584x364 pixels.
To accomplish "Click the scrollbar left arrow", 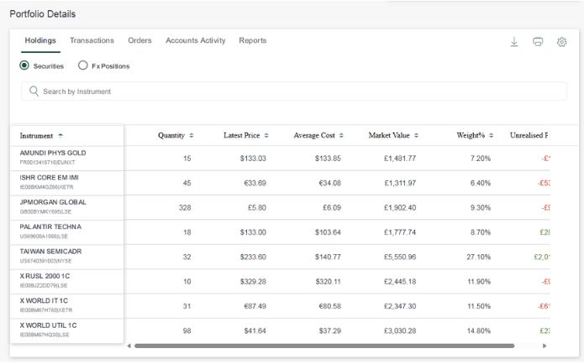I will coord(129,346).
